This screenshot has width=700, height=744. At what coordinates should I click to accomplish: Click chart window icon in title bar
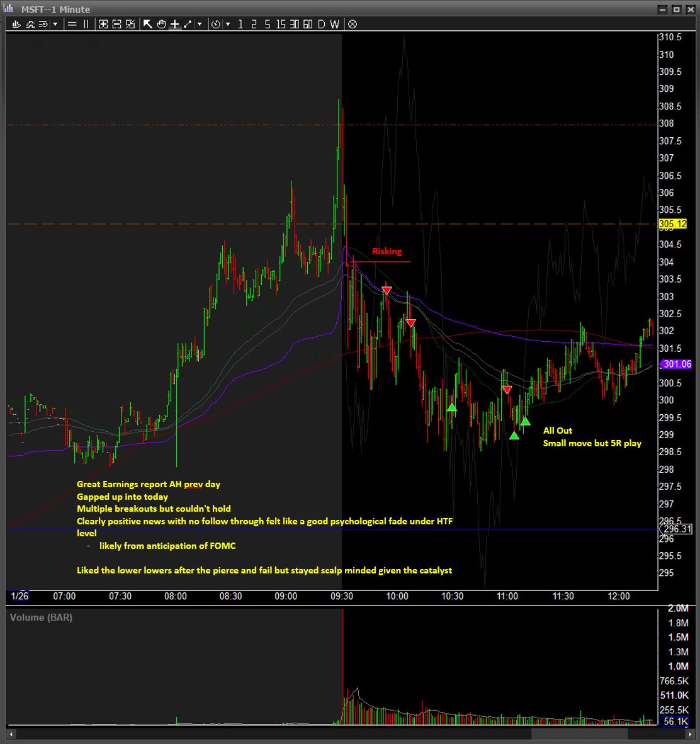9,8
